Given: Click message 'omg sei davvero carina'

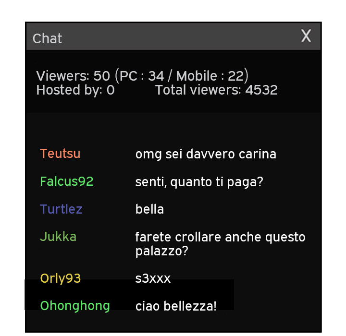Looking at the screenshot, I should tap(206, 154).
